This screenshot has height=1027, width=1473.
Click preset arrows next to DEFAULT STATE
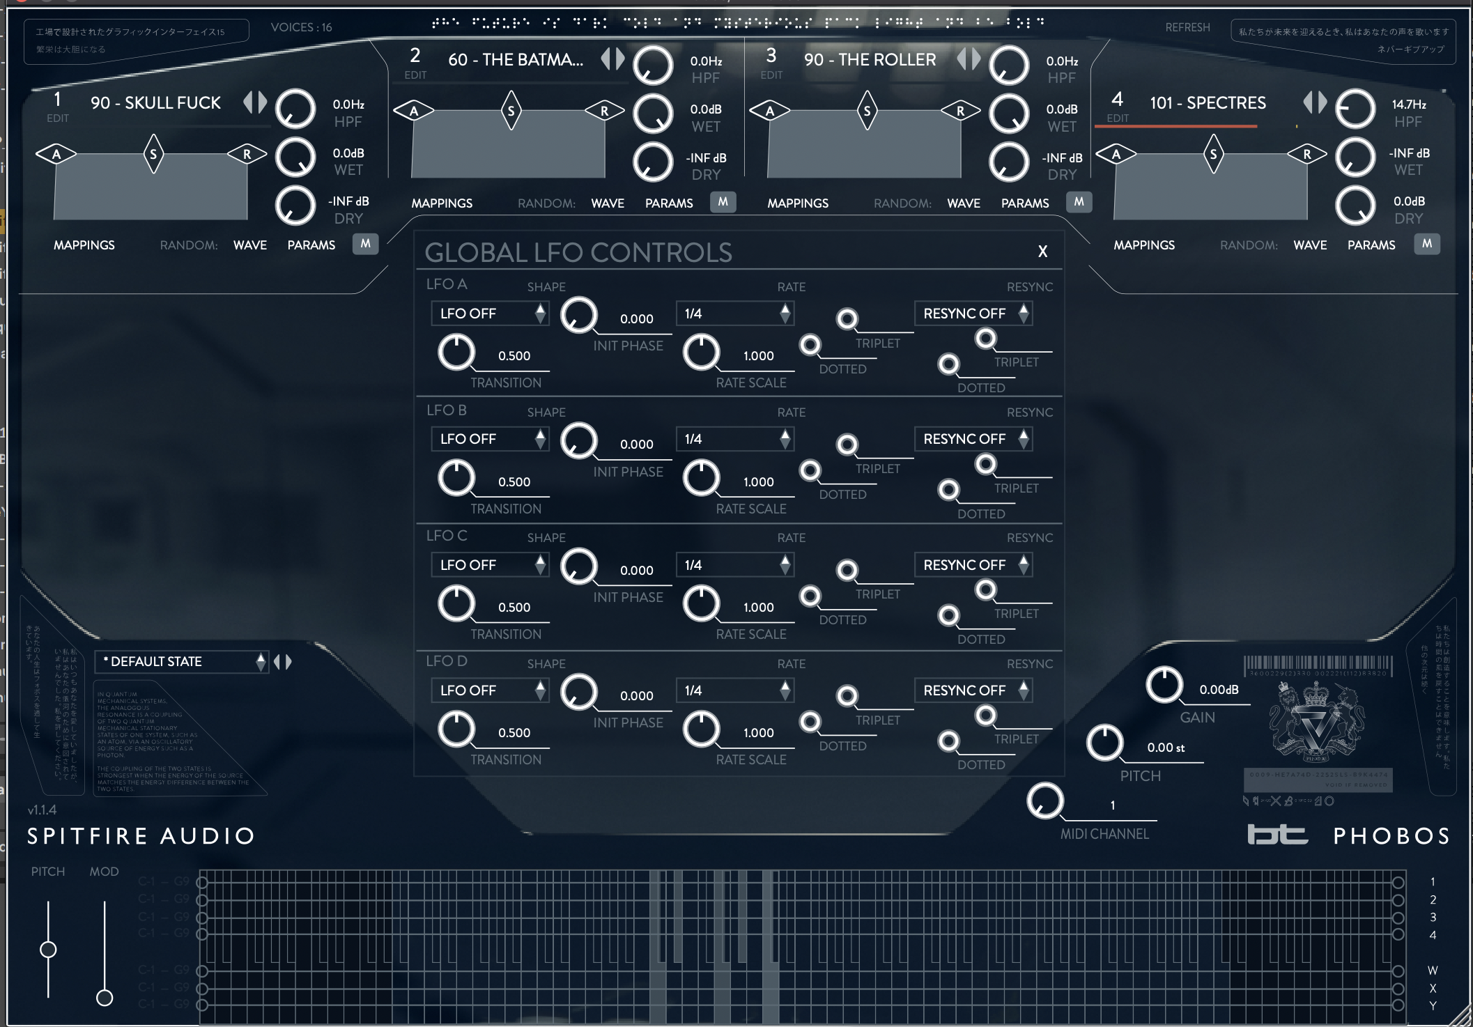coord(283,661)
